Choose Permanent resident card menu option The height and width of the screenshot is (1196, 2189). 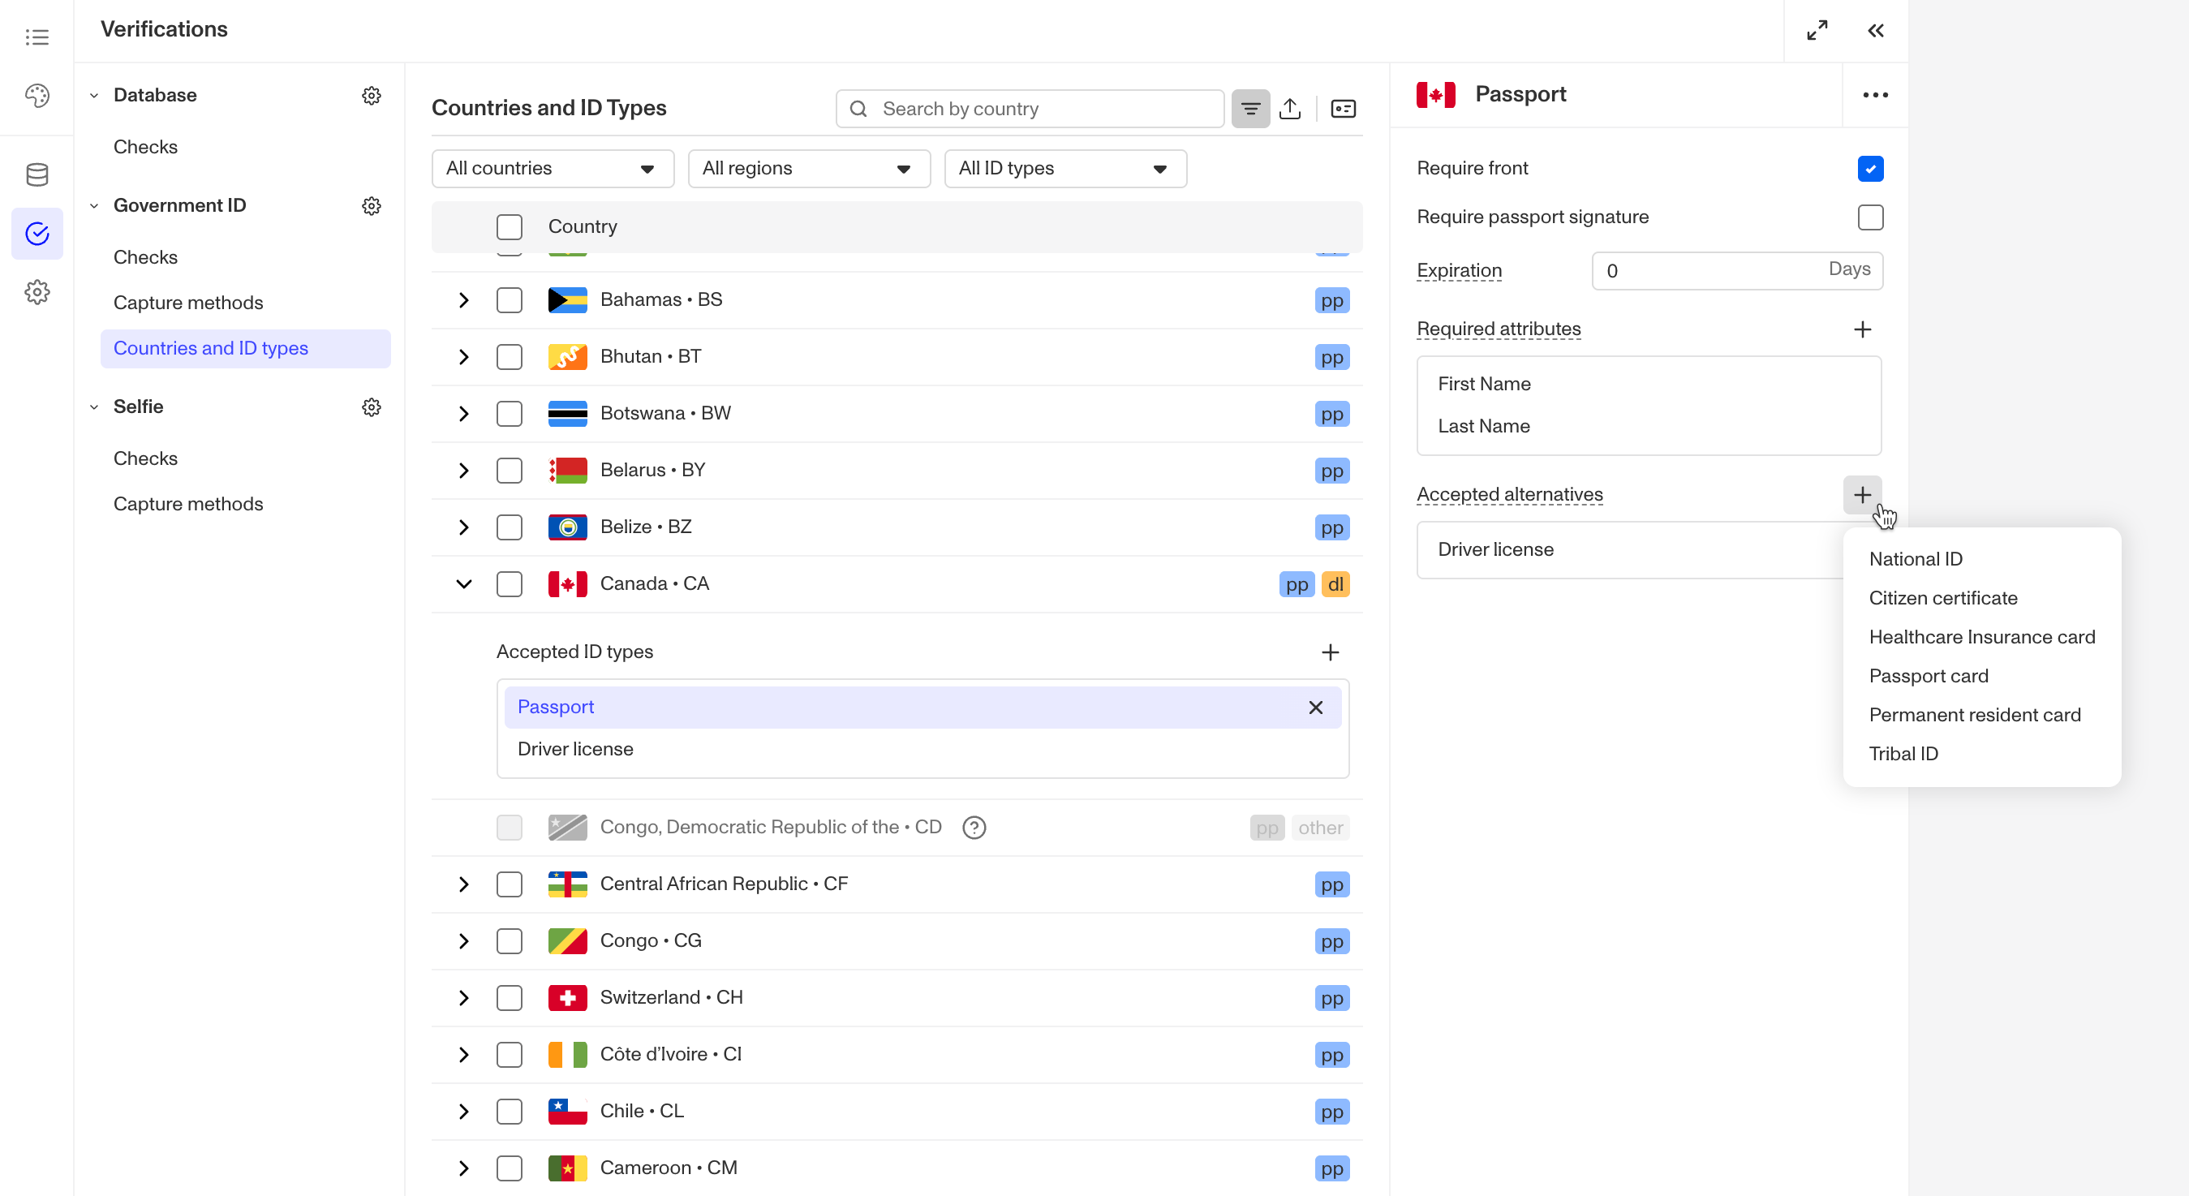click(x=1974, y=715)
